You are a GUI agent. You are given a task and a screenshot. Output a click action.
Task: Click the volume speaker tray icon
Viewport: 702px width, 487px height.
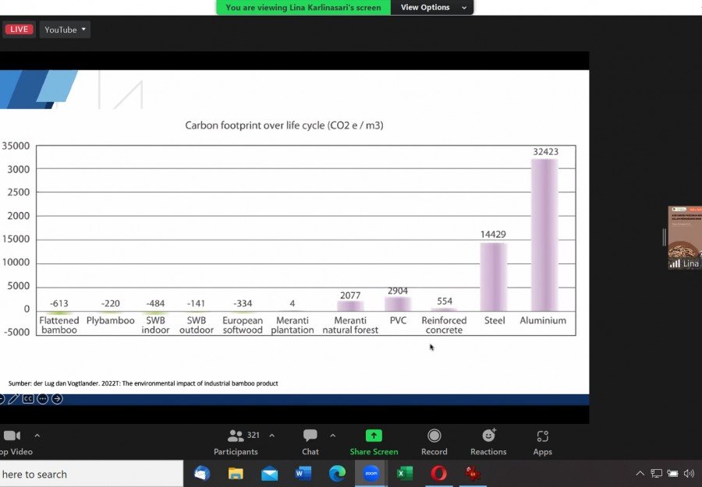click(689, 473)
